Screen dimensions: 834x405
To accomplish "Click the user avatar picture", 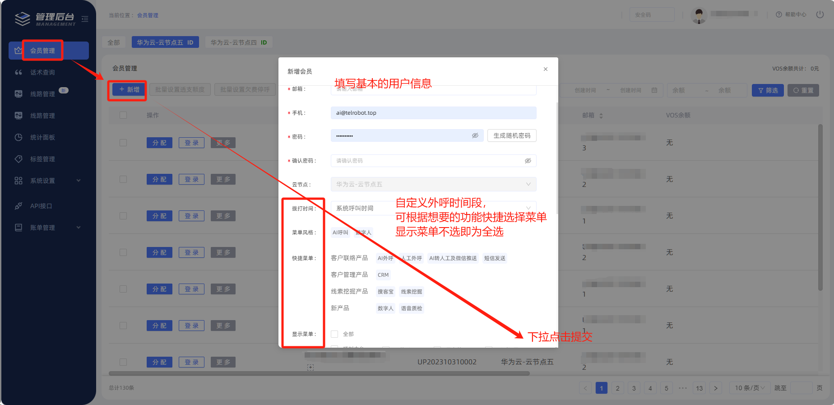I will click(699, 15).
